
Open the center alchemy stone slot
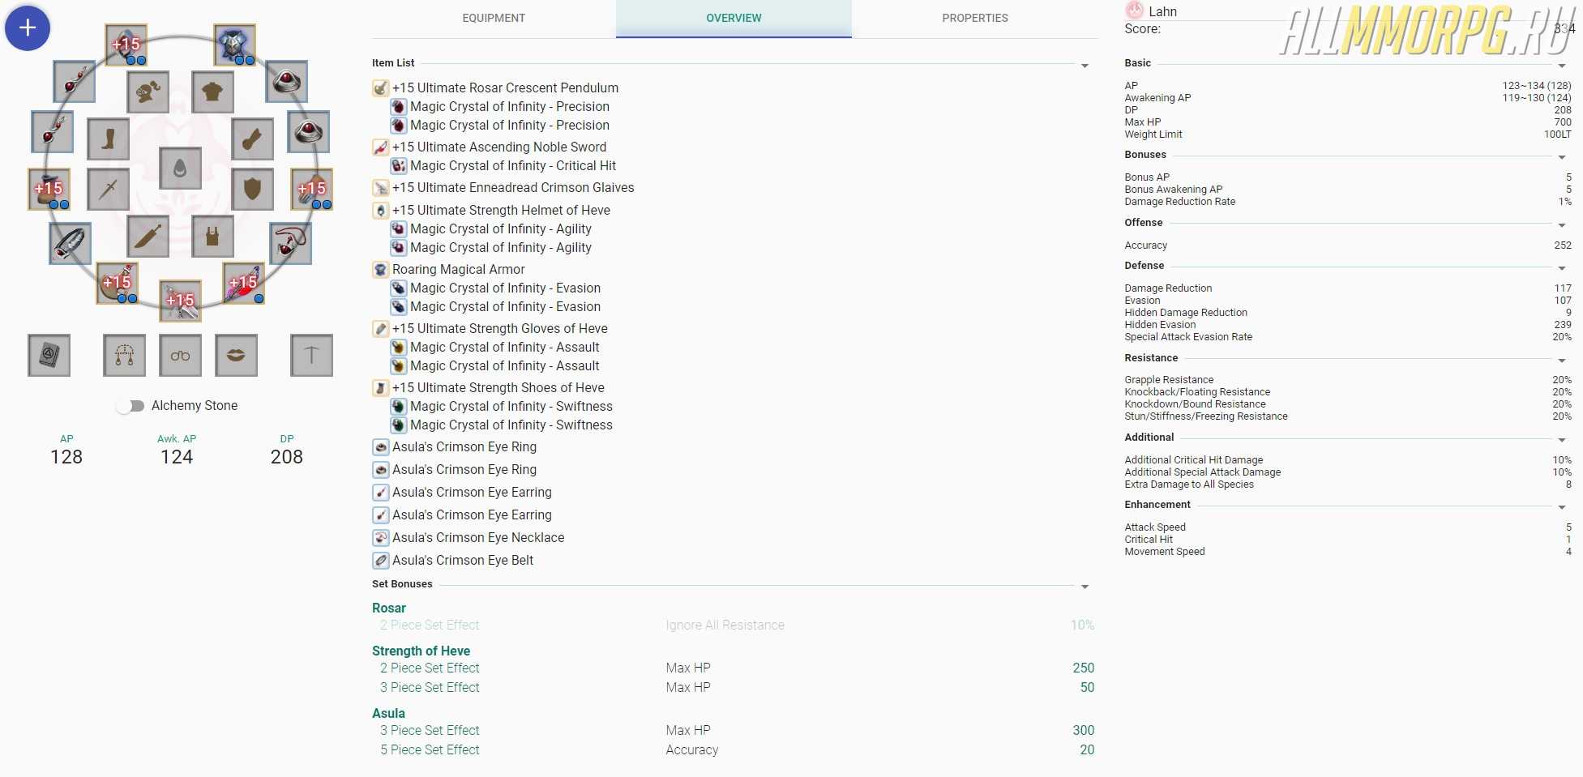pyautogui.click(x=180, y=168)
